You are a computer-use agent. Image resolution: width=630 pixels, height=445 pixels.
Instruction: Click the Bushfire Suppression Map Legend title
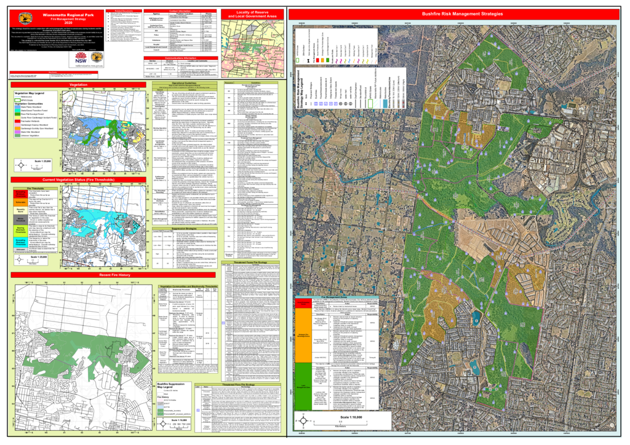171,385
